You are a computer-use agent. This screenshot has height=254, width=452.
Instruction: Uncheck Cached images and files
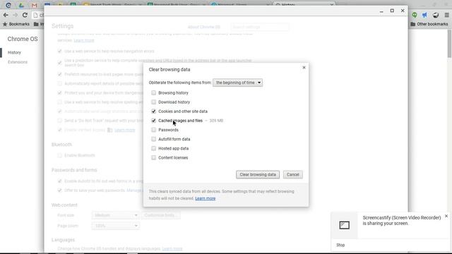(x=154, y=121)
